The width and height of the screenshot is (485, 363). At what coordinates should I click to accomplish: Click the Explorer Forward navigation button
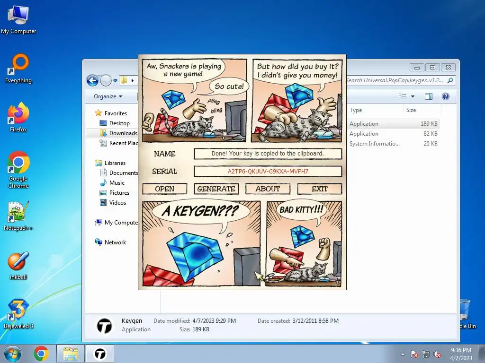(x=106, y=80)
